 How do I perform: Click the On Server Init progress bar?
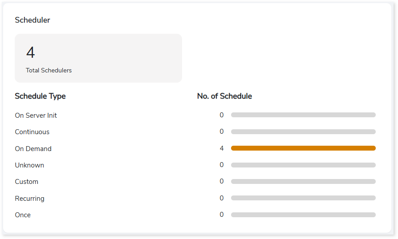[x=303, y=115]
